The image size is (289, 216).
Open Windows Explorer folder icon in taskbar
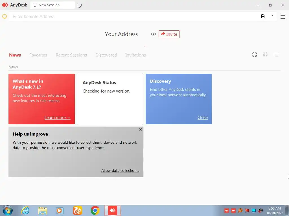[x=43, y=210]
